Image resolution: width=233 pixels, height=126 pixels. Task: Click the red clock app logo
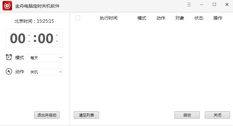click(7, 6)
